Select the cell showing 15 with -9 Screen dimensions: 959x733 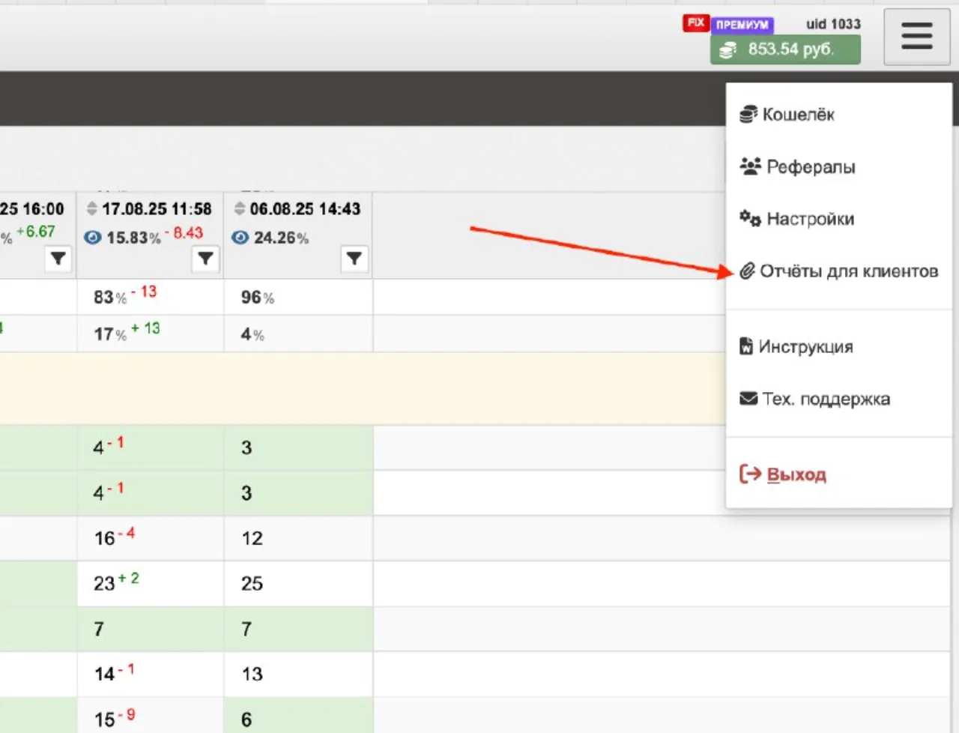click(151, 716)
